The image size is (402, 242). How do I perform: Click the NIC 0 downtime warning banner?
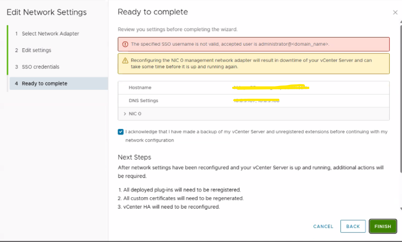coord(251,63)
